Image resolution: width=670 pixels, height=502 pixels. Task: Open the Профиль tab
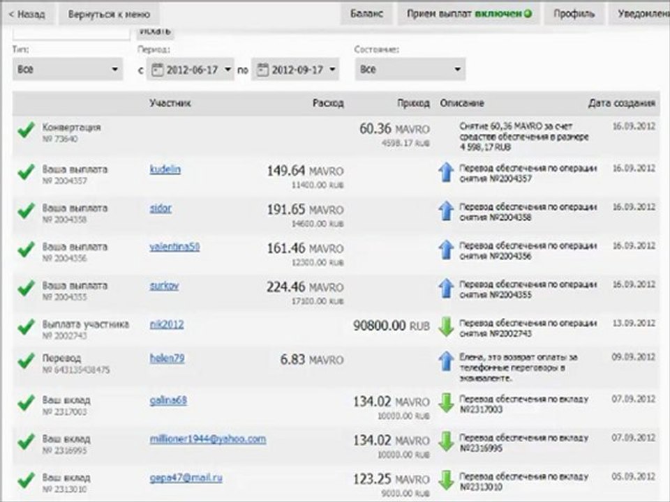pyautogui.click(x=574, y=14)
